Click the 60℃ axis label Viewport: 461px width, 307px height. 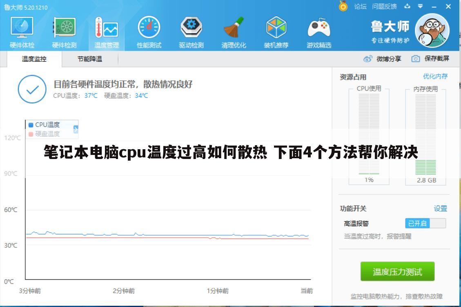coord(11,210)
